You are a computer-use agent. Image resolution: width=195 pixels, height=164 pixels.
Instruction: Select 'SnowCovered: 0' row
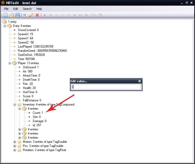pos(28,30)
